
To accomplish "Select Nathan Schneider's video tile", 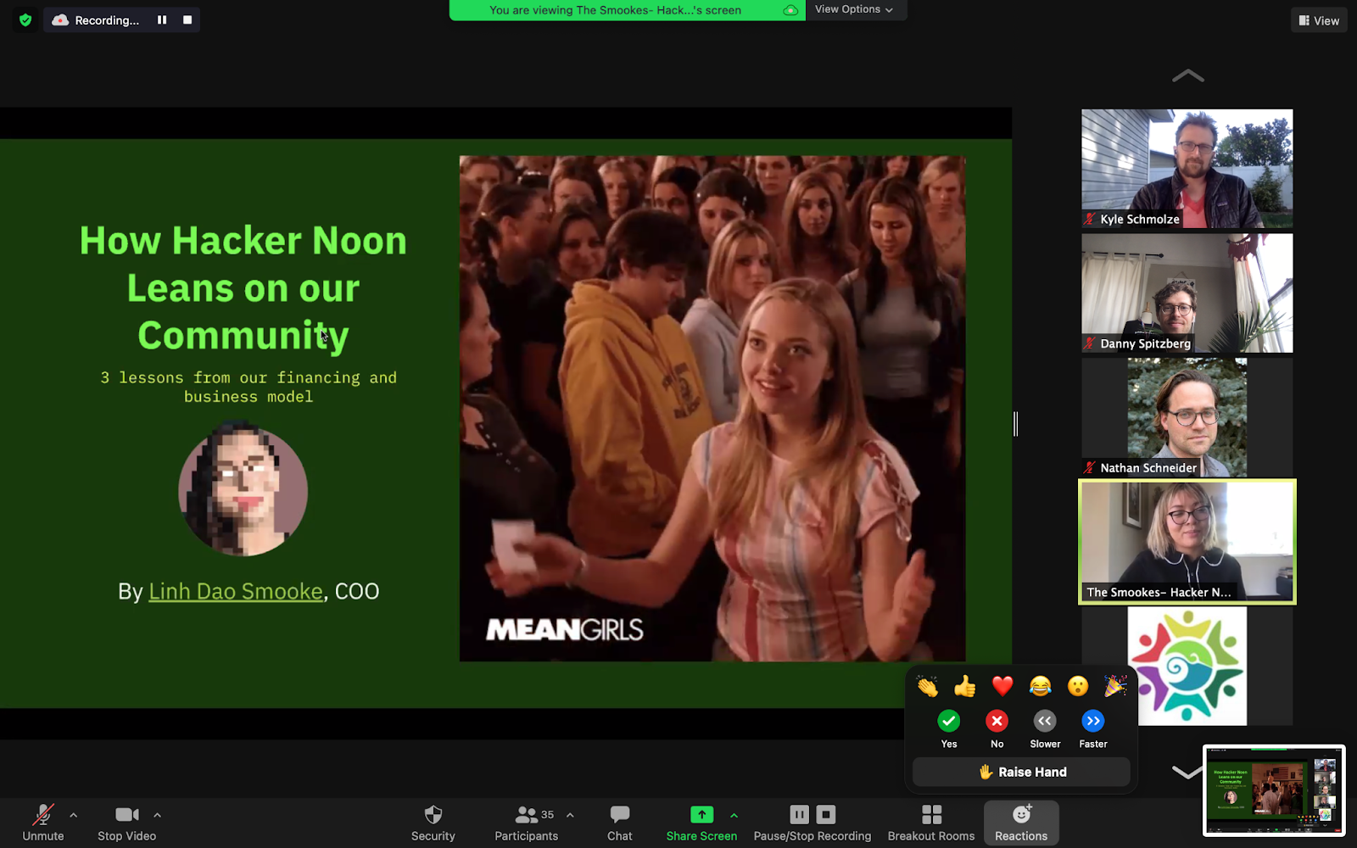I will 1187,417.
